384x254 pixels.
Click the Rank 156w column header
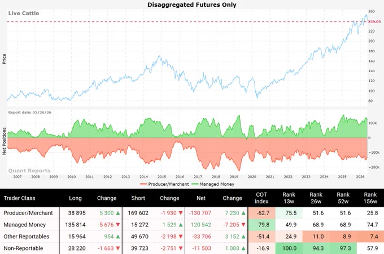pos(370,198)
